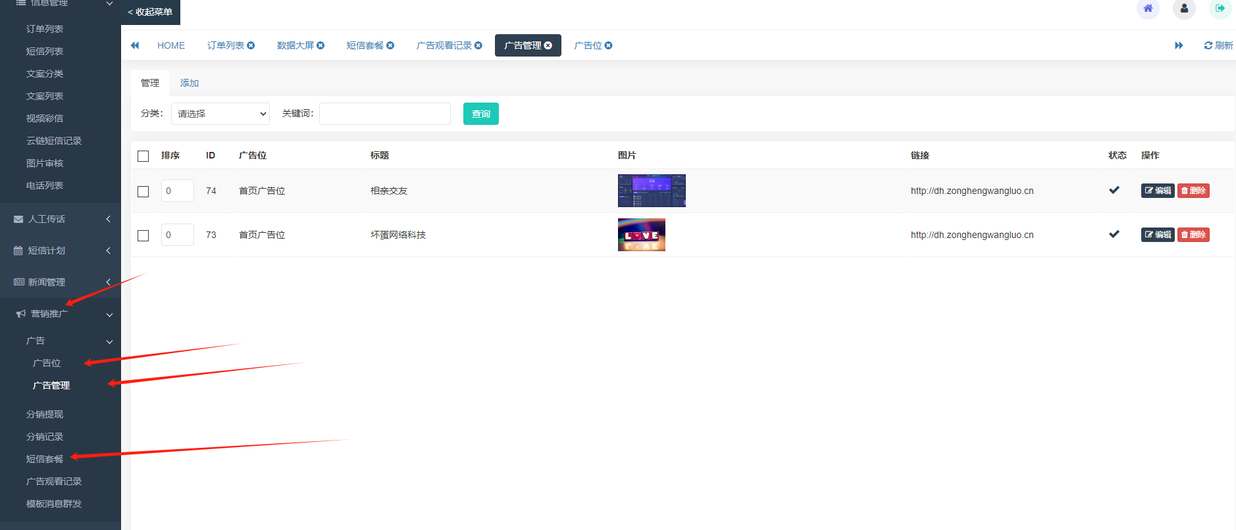Screen dimensions: 1236x530
Task: Click the 查询 search button
Action: (481, 114)
